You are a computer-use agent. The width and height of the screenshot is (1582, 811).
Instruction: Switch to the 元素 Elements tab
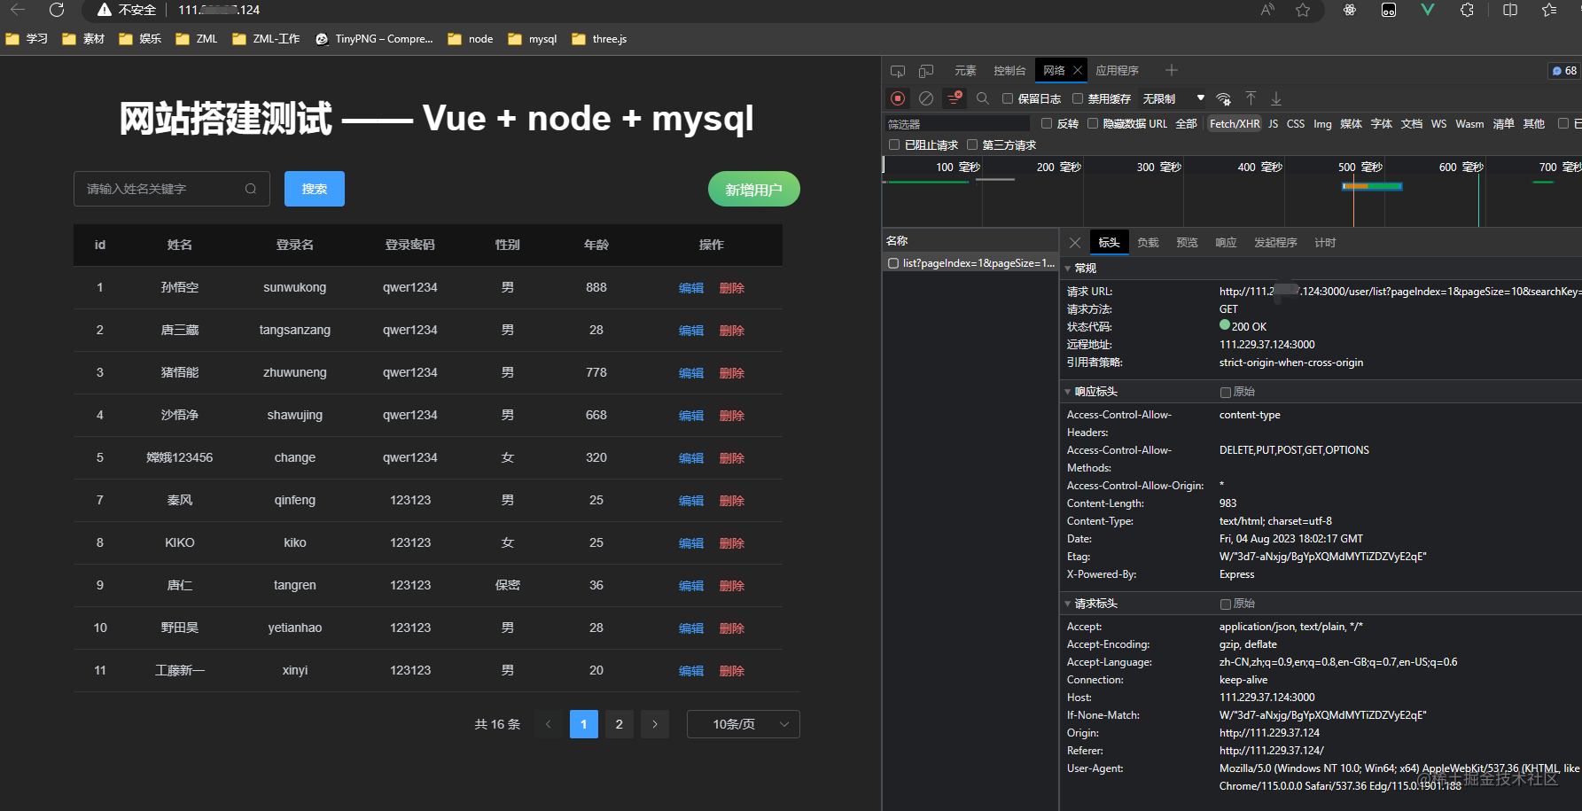pyautogui.click(x=965, y=71)
